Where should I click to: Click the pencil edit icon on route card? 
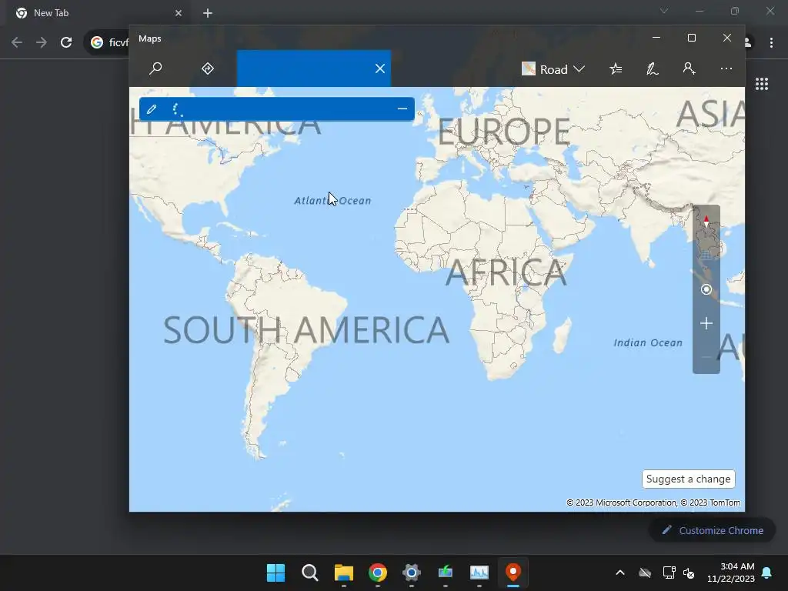click(152, 109)
